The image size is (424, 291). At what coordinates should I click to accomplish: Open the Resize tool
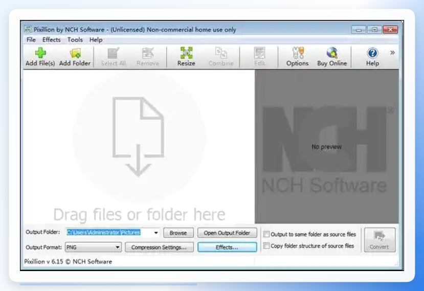pos(186,57)
